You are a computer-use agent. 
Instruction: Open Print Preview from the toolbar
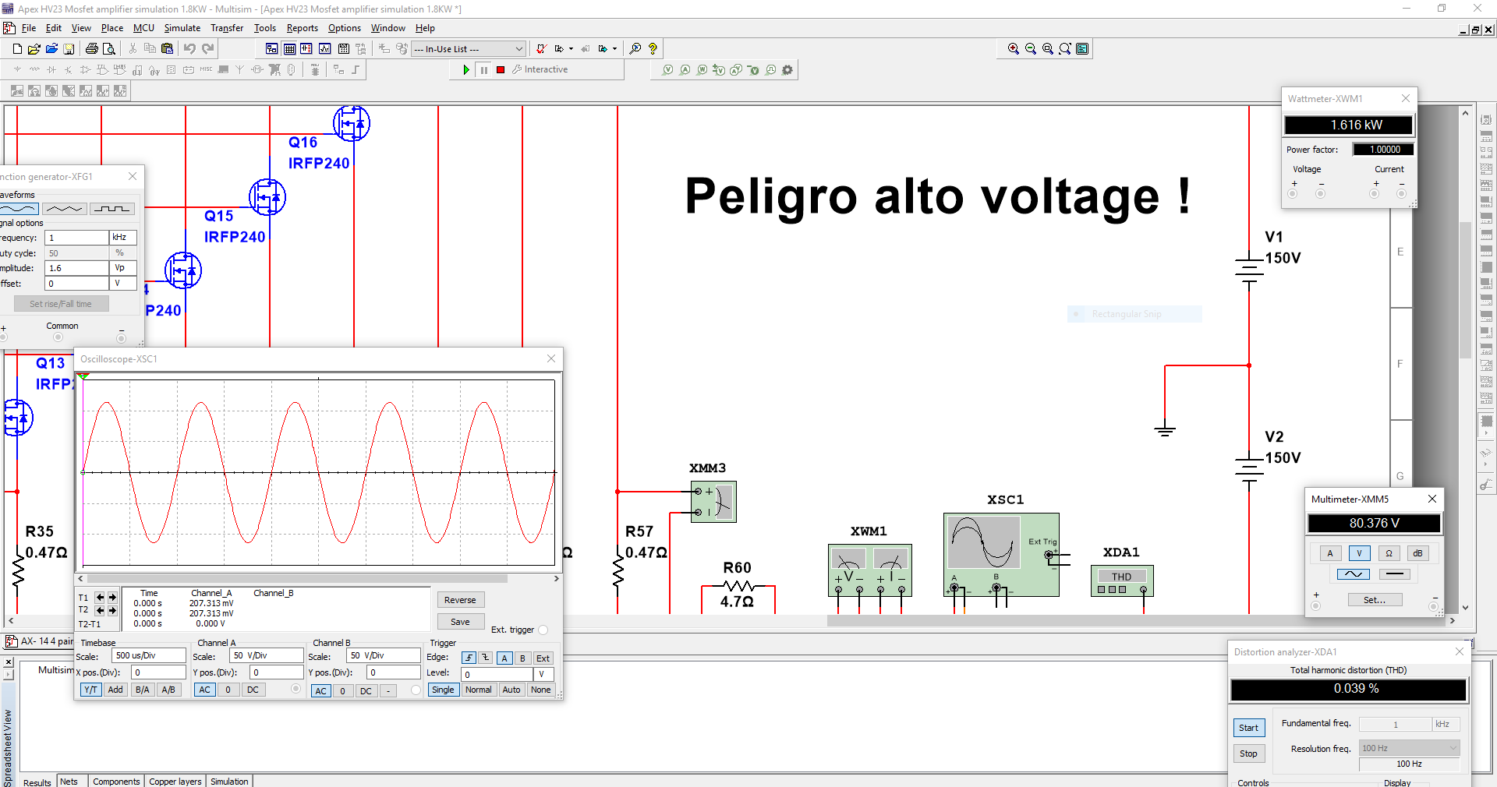tap(109, 48)
